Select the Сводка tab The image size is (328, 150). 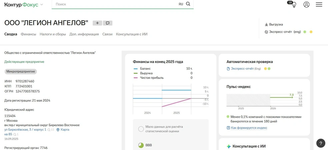(11, 34)
